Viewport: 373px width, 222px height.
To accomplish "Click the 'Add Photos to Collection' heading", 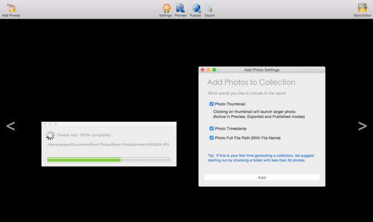I will pyautogui.click(x=251, y=82).
